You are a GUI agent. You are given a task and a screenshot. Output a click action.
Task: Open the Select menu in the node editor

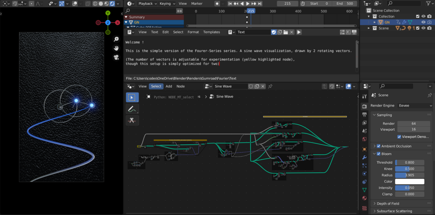click(x=156, y=86)
